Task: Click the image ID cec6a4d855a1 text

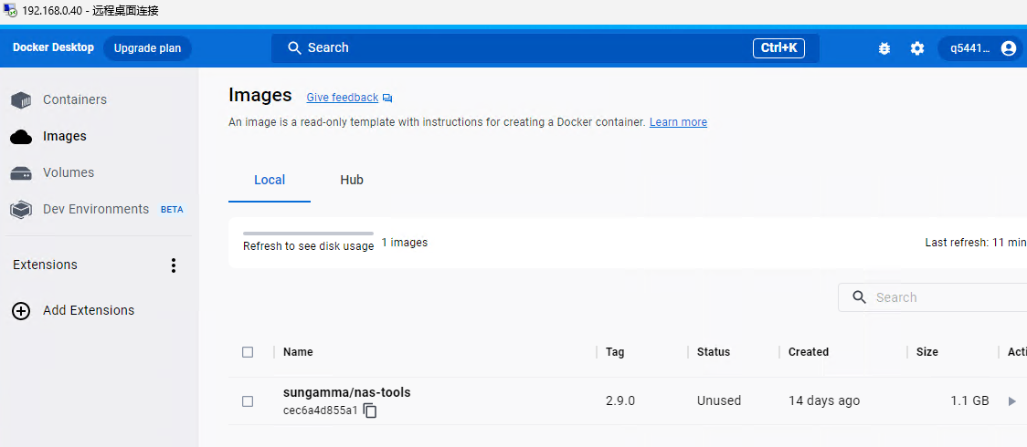Action: (321, 411)
